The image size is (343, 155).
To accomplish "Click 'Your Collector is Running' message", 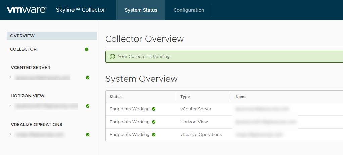I will 144,57.
